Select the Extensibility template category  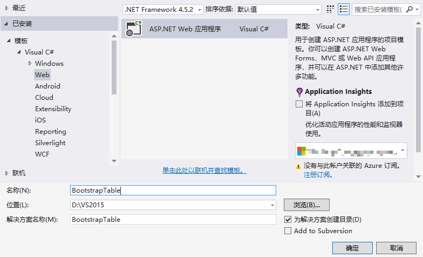(53, 109)
